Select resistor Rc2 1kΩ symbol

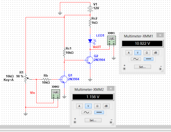(x=90, y=23)
